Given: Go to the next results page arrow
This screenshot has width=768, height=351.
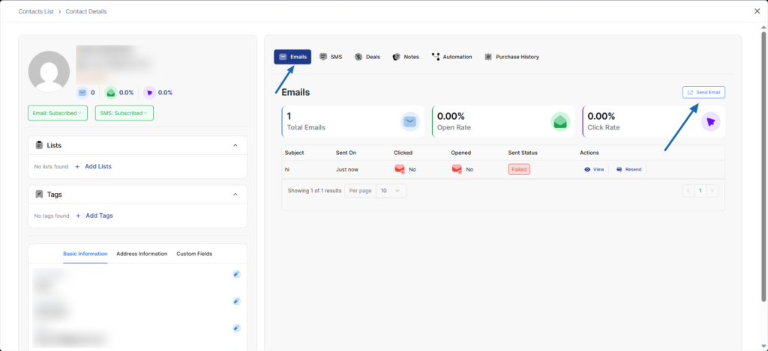Looking at the screenshot, I should click(712, 191).
